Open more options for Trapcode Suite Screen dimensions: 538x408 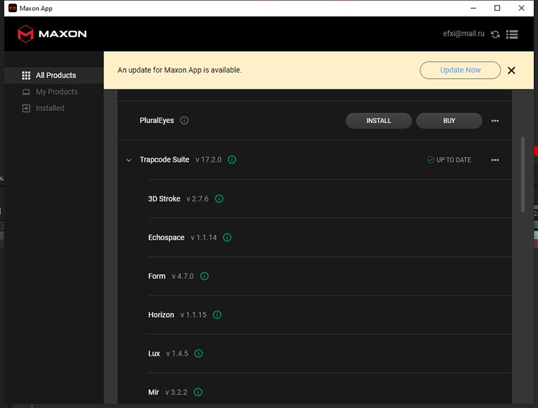click(x=495, y=160)
